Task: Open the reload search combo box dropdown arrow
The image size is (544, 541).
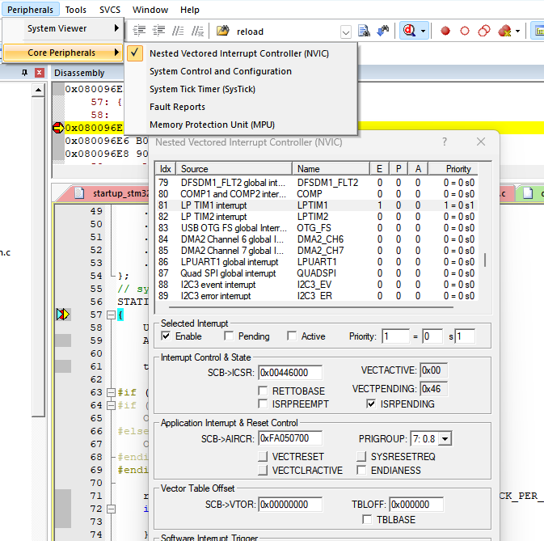Action: 345,32
